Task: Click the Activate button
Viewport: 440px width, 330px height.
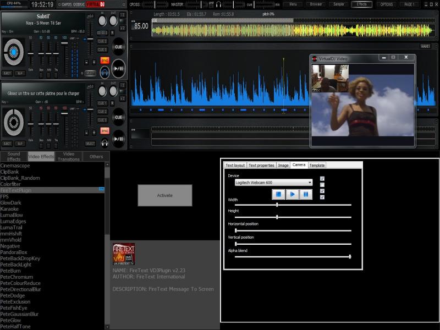Action: point(164,195)
